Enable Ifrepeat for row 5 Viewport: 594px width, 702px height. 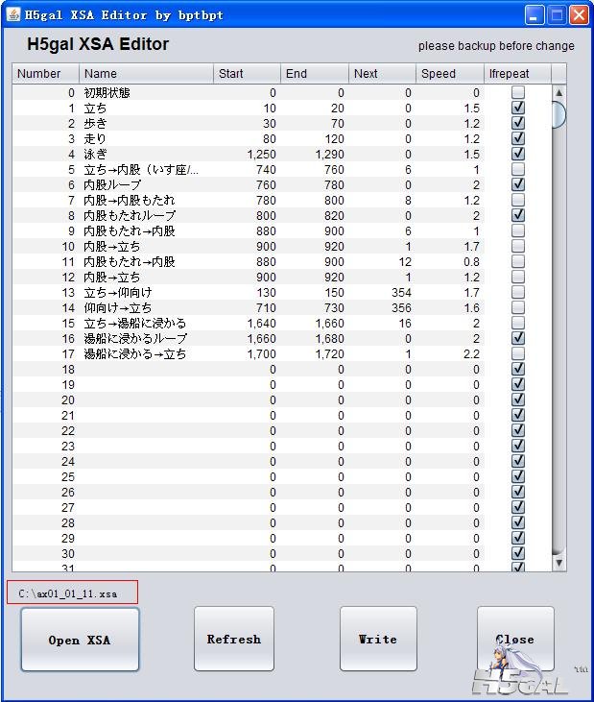[x=518, y=170]
